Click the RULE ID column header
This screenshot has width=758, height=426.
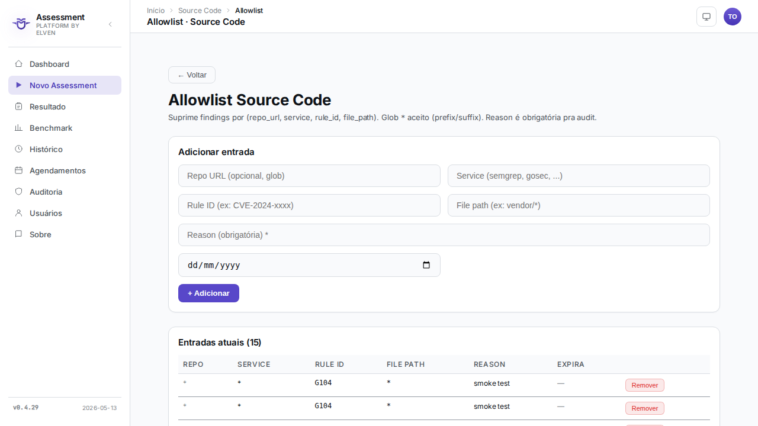(329, 364)
